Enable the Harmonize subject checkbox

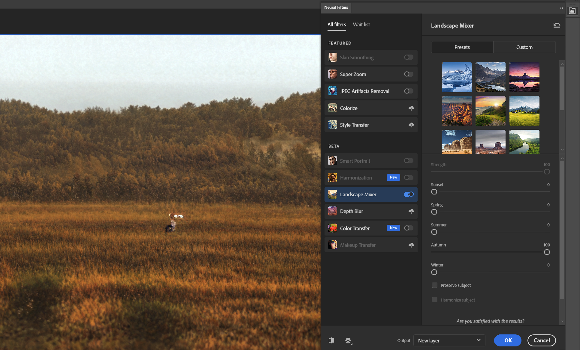coord(434,300)
